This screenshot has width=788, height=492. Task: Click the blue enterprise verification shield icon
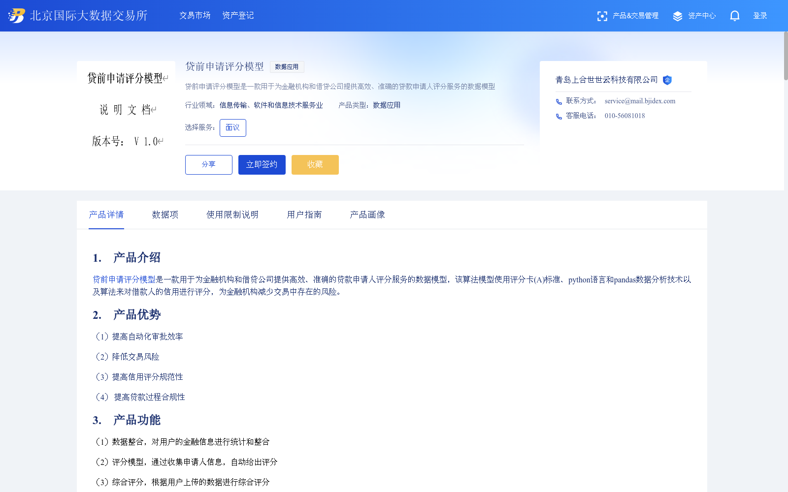pyautogui.click(x=667, y=80)
